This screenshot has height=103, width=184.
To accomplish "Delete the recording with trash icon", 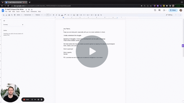I will click(x=41, y=100).
